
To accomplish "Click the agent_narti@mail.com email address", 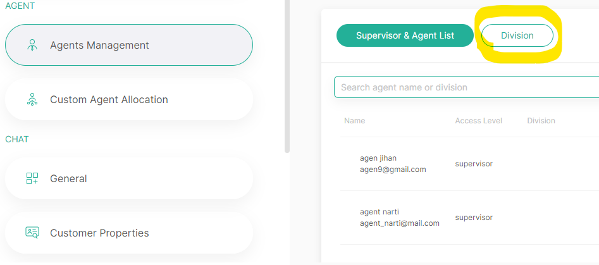I will [x=399, y=223].
